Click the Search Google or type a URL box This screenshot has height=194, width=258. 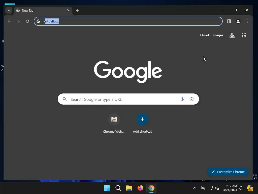(128, 99)
